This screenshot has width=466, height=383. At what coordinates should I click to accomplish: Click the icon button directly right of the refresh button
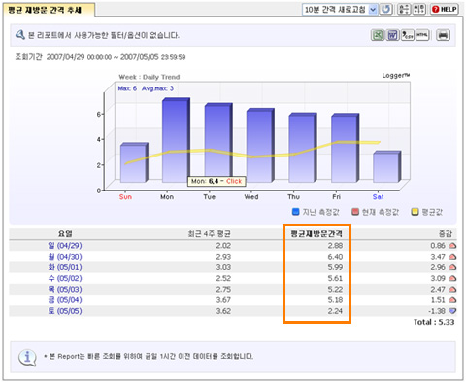point(404,9)
